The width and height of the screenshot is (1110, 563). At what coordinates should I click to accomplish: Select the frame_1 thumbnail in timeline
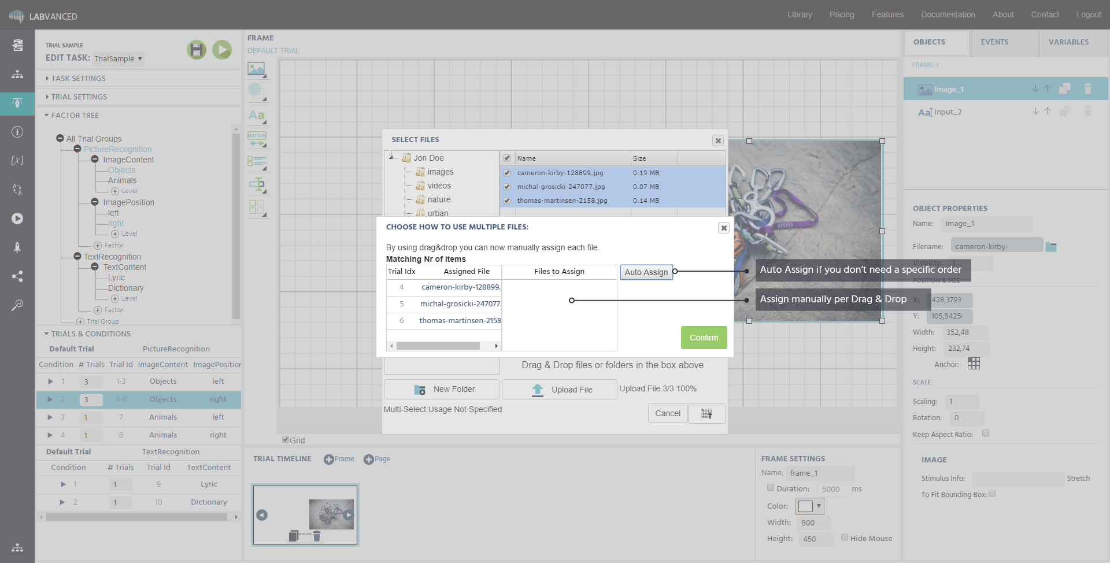point(305,514)
